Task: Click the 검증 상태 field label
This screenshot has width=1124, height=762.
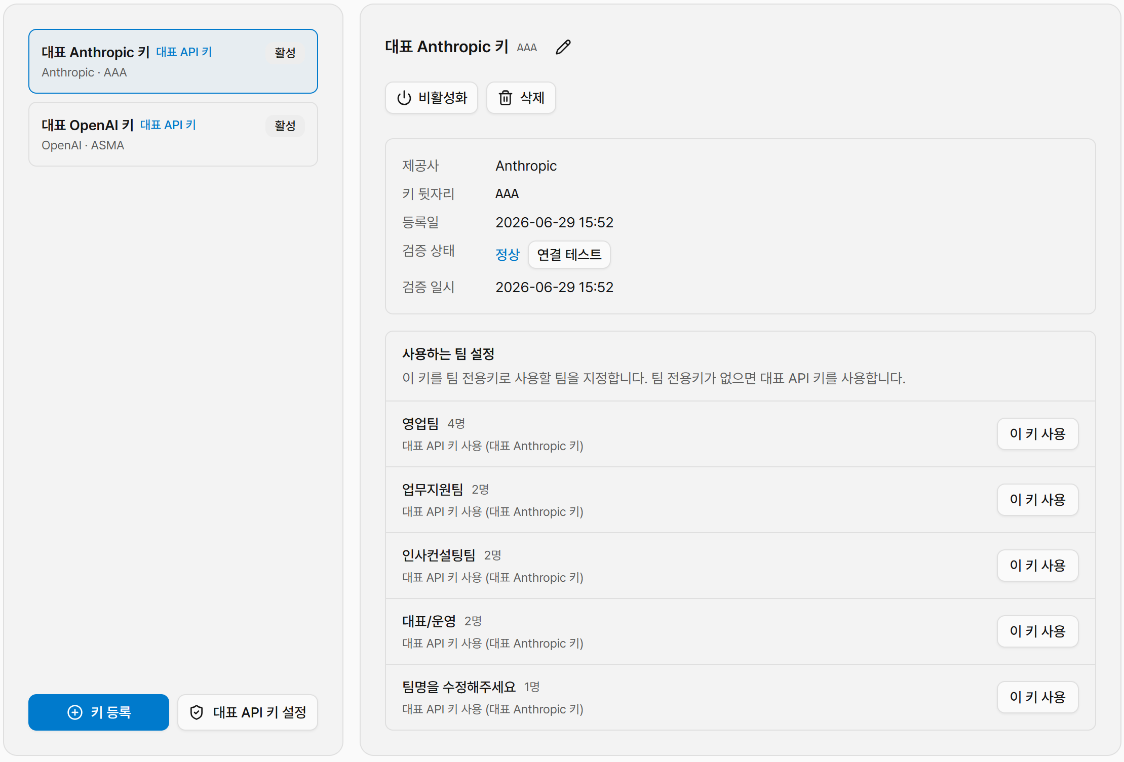Action: [429, 251]
